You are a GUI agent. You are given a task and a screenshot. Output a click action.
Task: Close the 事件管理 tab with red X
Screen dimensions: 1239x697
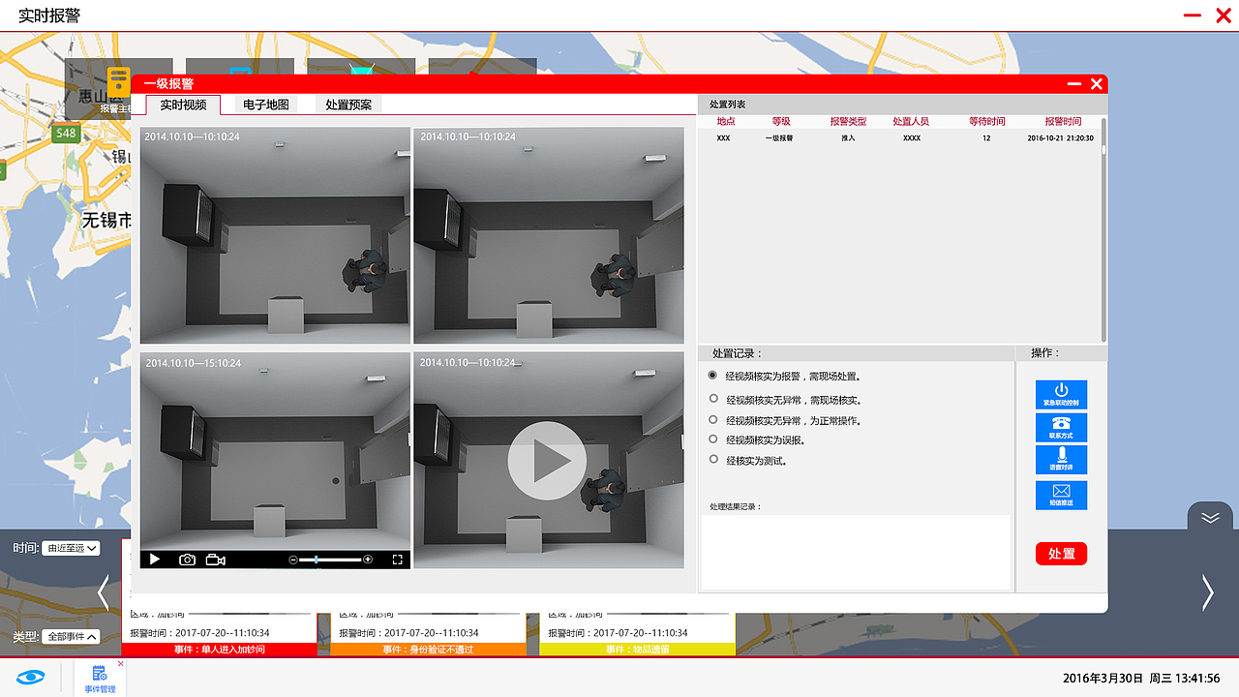tap(121, 664)
